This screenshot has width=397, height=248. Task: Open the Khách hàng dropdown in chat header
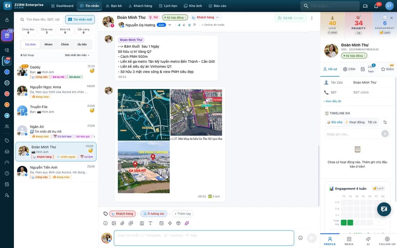coord(206,17)
